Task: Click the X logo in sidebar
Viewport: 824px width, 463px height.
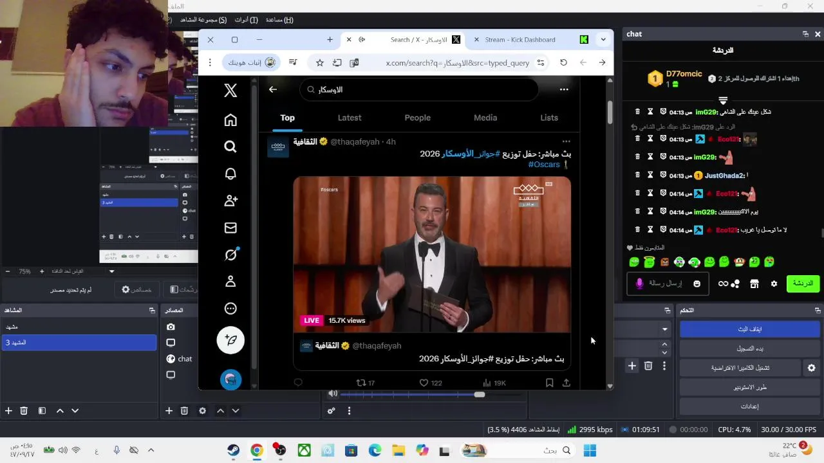Action: 230,90
